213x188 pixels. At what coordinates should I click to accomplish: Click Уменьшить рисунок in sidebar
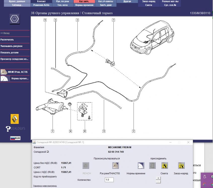pos(15,46)
